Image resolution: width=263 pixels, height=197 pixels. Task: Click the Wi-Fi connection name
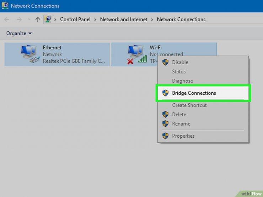point(156,48)
